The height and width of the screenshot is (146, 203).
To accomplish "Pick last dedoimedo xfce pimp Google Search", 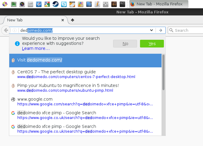I will tap(85, 129).
